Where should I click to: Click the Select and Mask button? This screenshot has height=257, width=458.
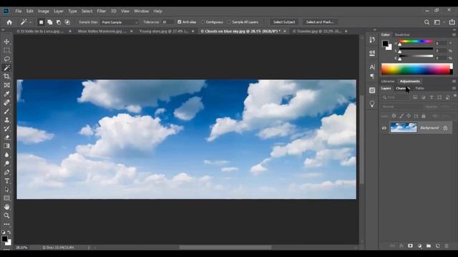(320, 22)
